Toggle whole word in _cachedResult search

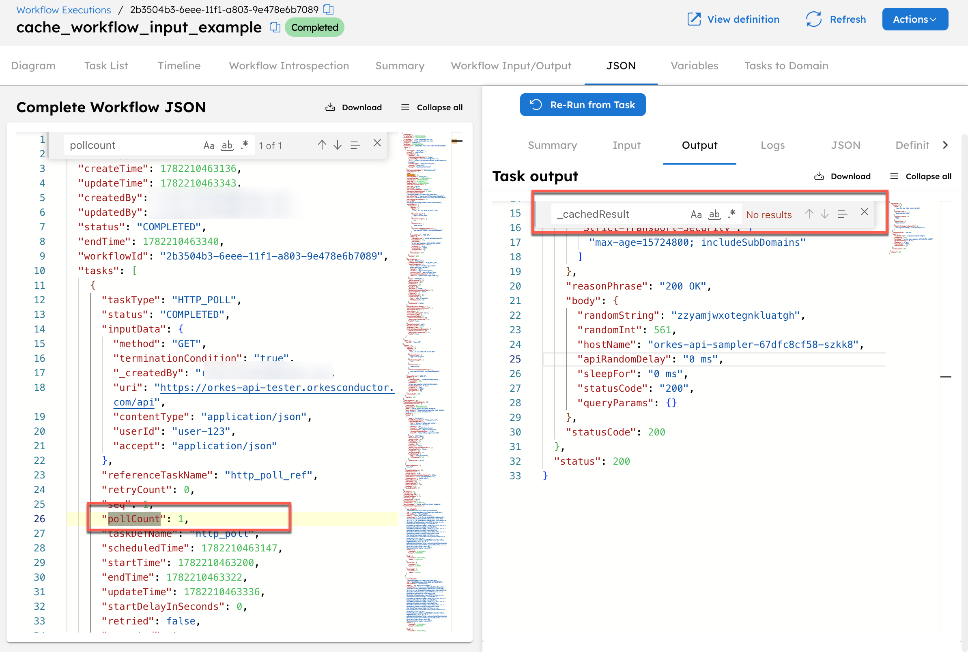[714, 214]
